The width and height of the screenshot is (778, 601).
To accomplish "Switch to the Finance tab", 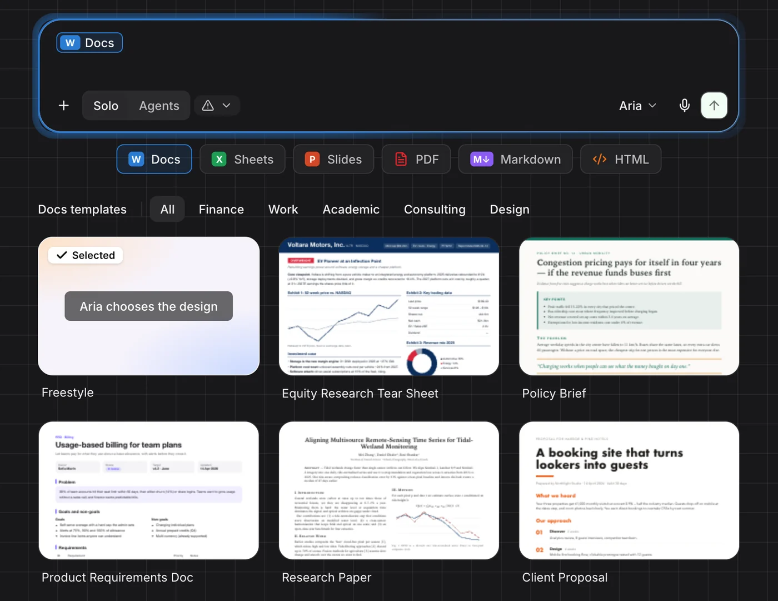I will pyautogui.click(x=221, y=210).
